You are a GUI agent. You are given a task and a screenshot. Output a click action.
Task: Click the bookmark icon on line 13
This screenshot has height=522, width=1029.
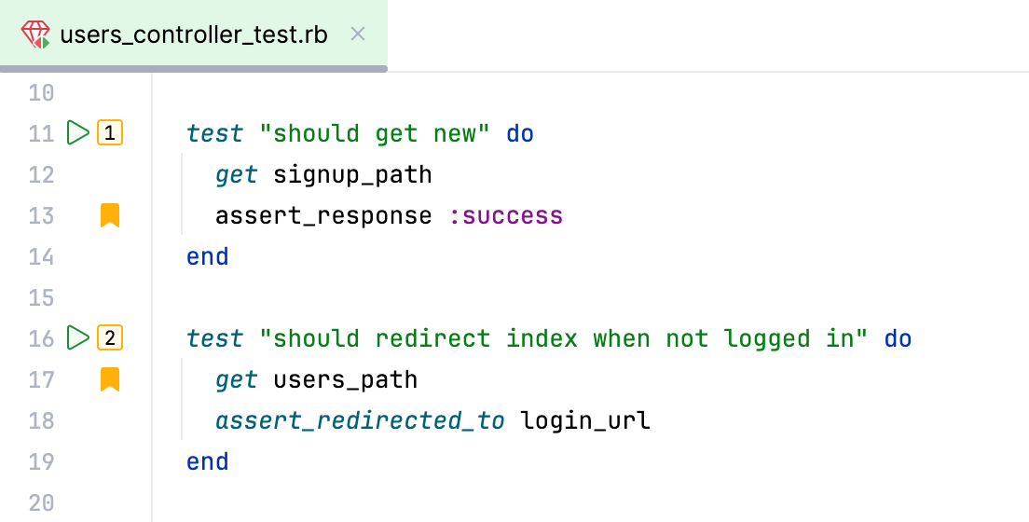coord(110,216)
